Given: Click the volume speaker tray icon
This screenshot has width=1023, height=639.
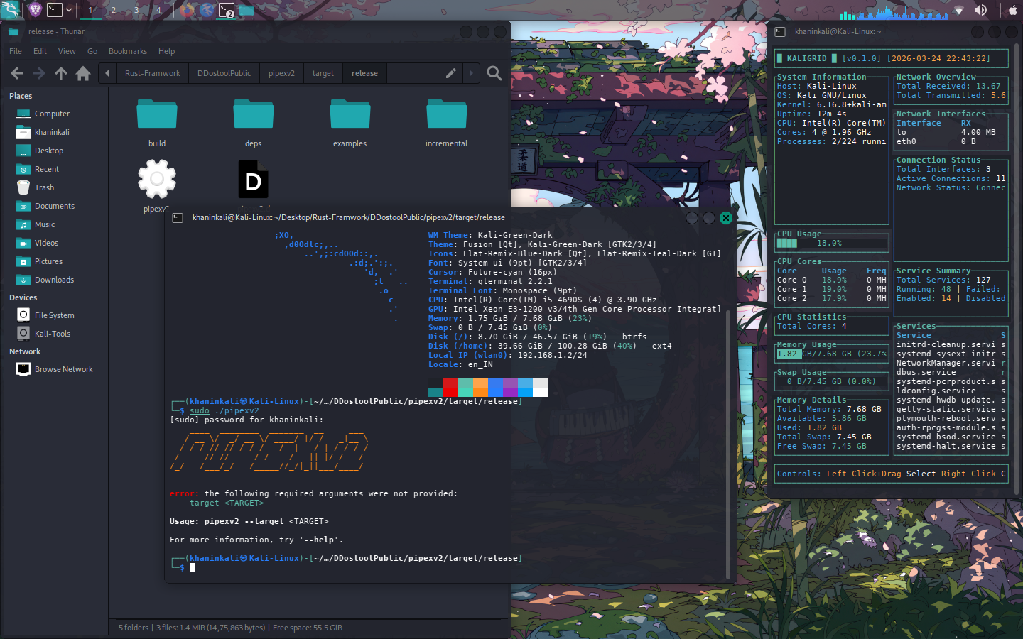Looking at the screenshot, I should coord(981,10).
